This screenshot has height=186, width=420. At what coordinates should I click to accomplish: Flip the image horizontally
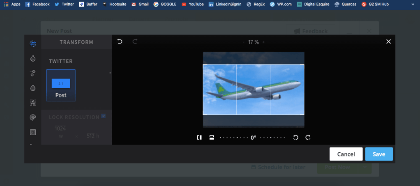click(199, 138)
